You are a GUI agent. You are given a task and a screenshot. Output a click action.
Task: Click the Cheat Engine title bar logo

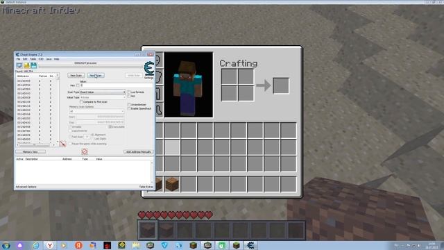[17, 54]
